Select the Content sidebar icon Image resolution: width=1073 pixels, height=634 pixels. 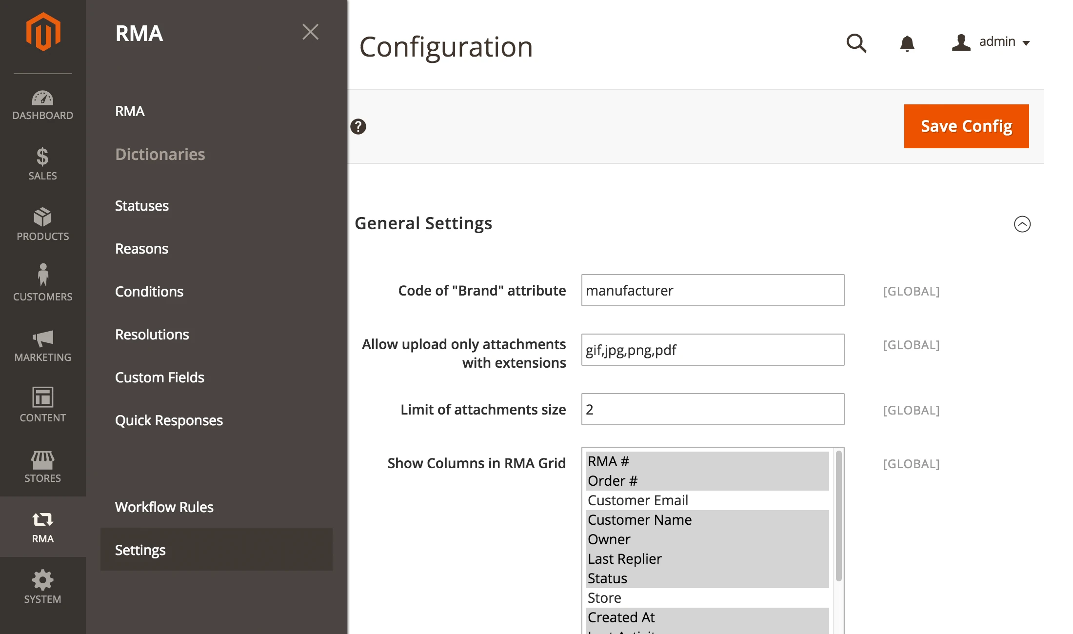(x=42, y=405)
